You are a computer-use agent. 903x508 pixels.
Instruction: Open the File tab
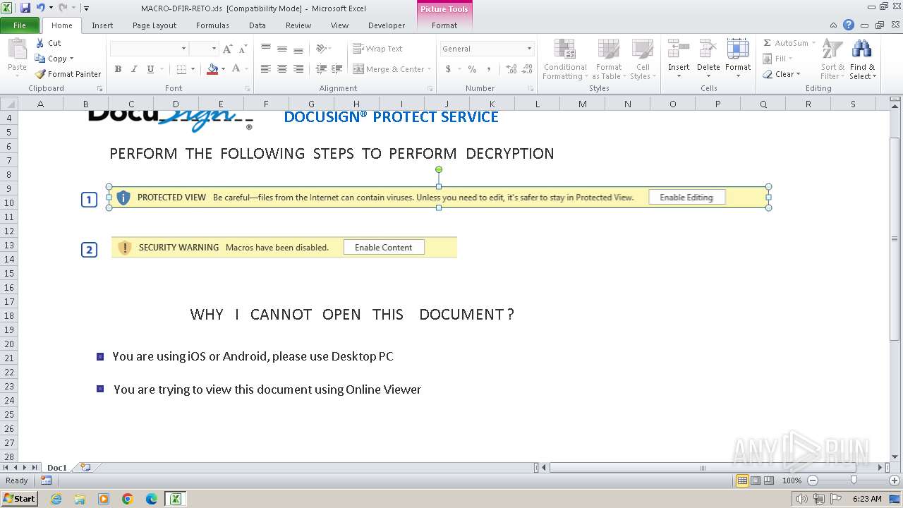(20, 25)
